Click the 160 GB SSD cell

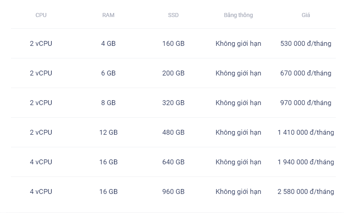pos(173,43)
